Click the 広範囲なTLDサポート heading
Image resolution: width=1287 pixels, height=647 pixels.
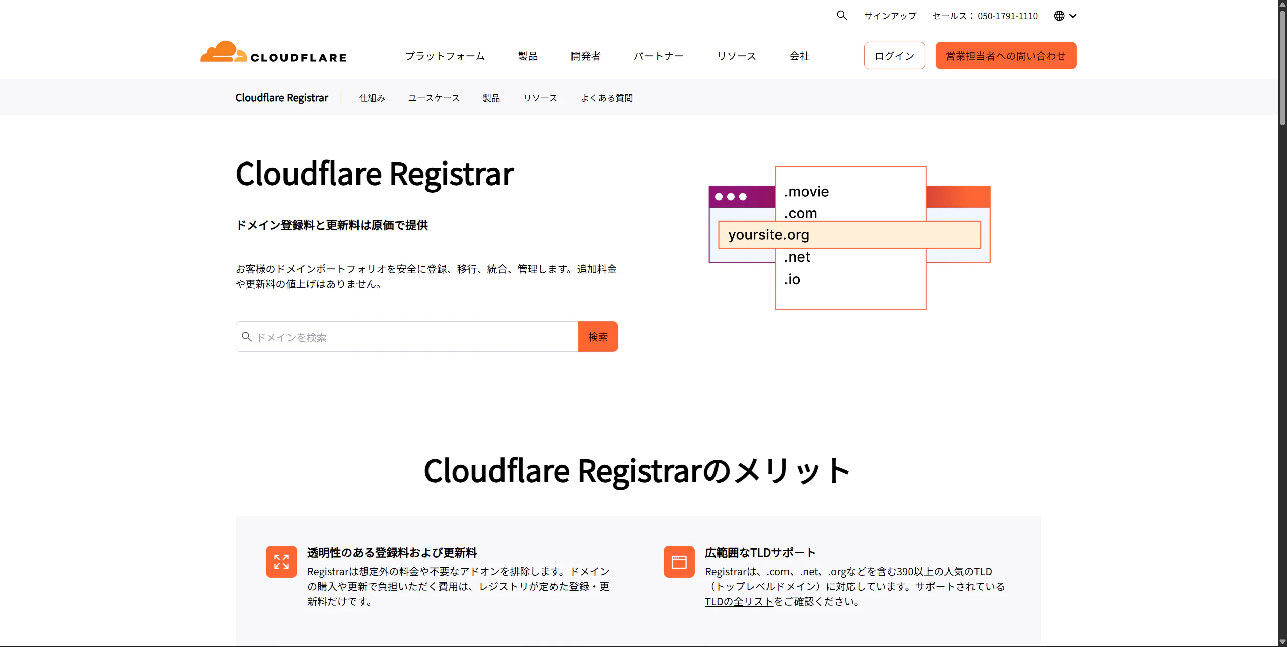coord(760,552)
